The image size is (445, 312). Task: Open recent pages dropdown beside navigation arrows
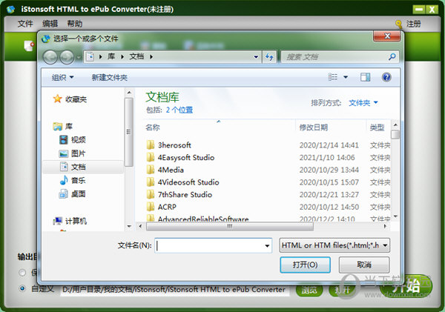pyautogui.click(x=79, y=57)
